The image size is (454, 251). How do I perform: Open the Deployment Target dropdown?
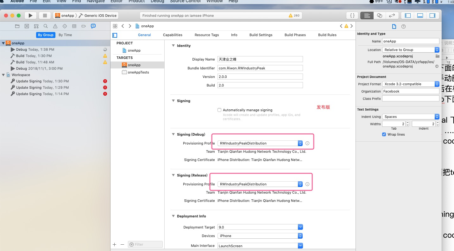300,227
